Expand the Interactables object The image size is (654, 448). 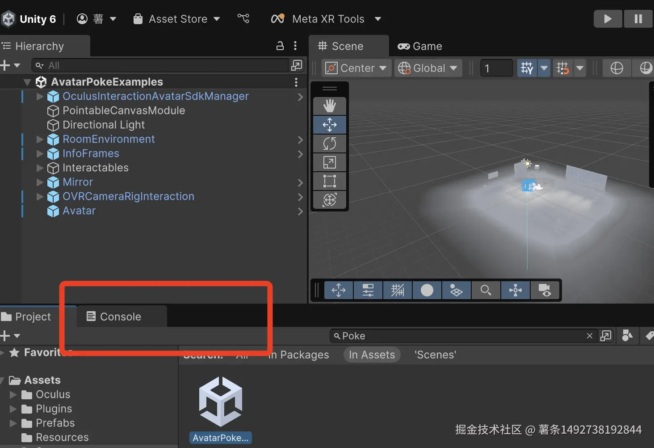[40, 168]
